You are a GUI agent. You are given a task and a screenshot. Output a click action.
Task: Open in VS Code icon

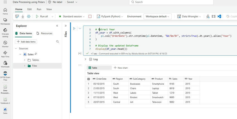coord(219,16)
